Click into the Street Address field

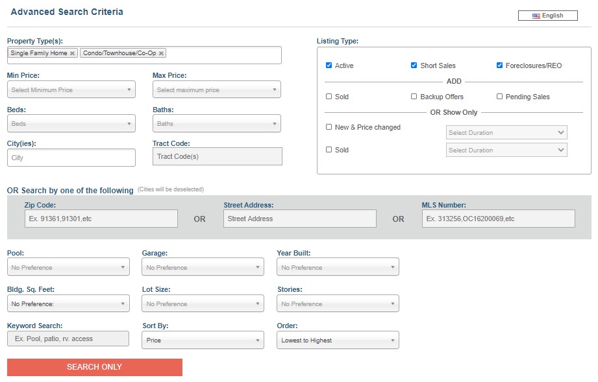point(299,219)
